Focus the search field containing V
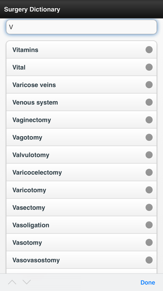Viewport: 163px width, 291px height. point(81,27)
